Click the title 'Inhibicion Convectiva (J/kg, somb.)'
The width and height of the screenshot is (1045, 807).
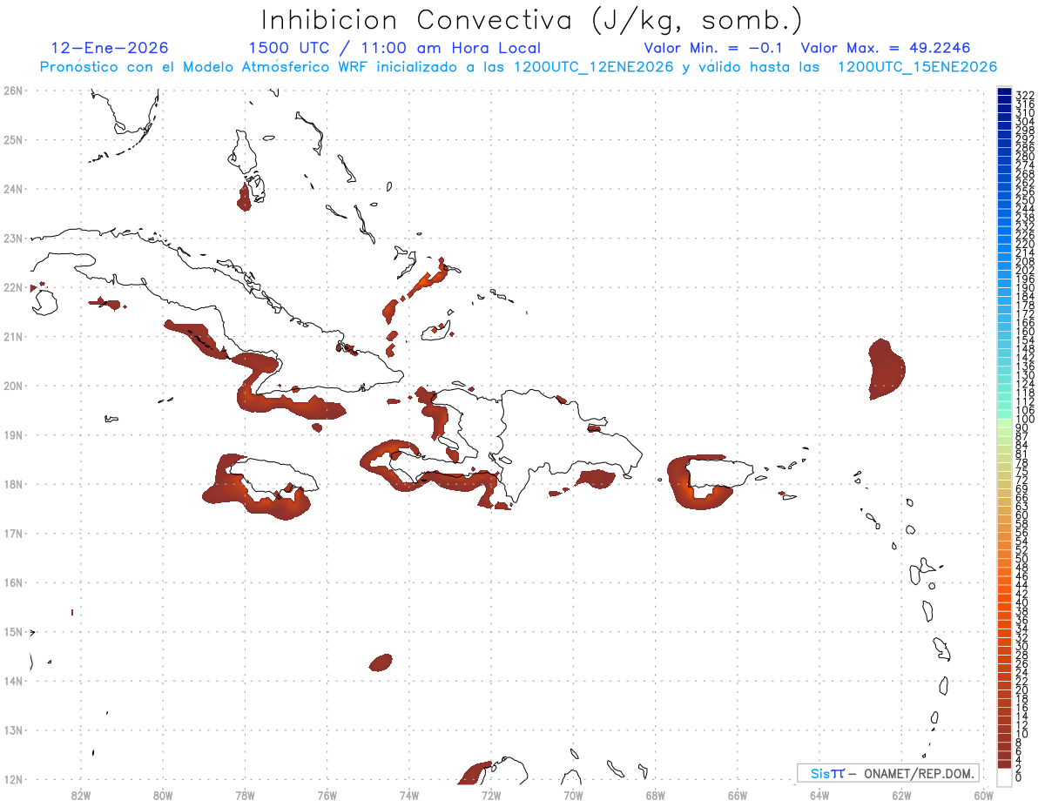tap(533, 19)
